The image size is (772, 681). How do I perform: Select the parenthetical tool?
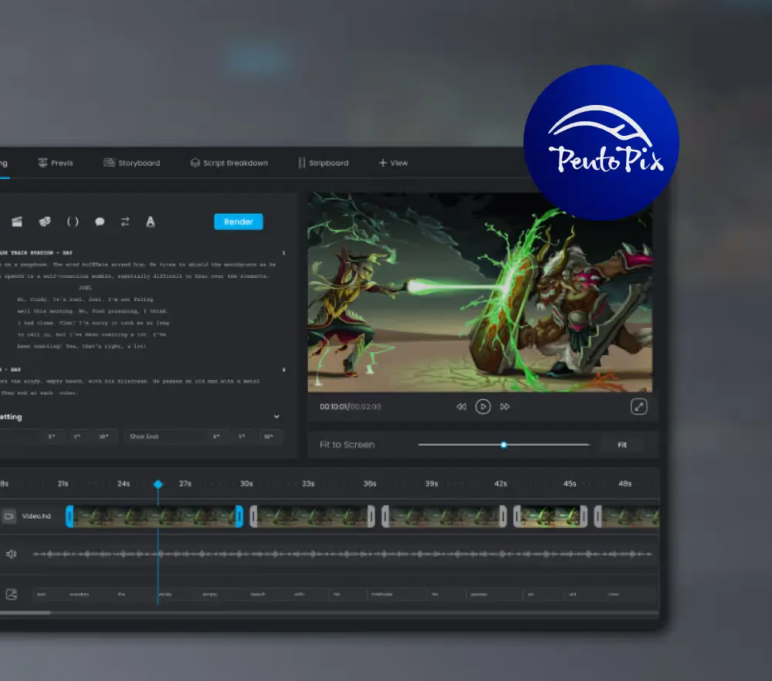coord(73,222)
